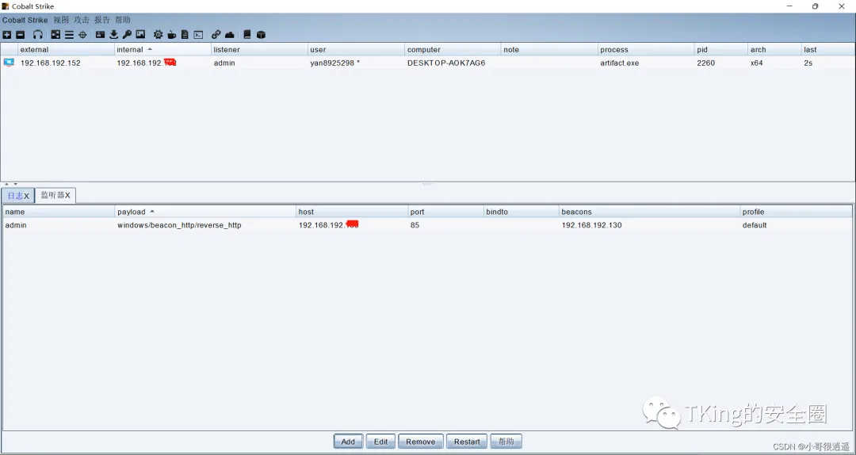Sort sessions by the pid column header
This screenshot has height=455, width=856.
pos(721,50)
